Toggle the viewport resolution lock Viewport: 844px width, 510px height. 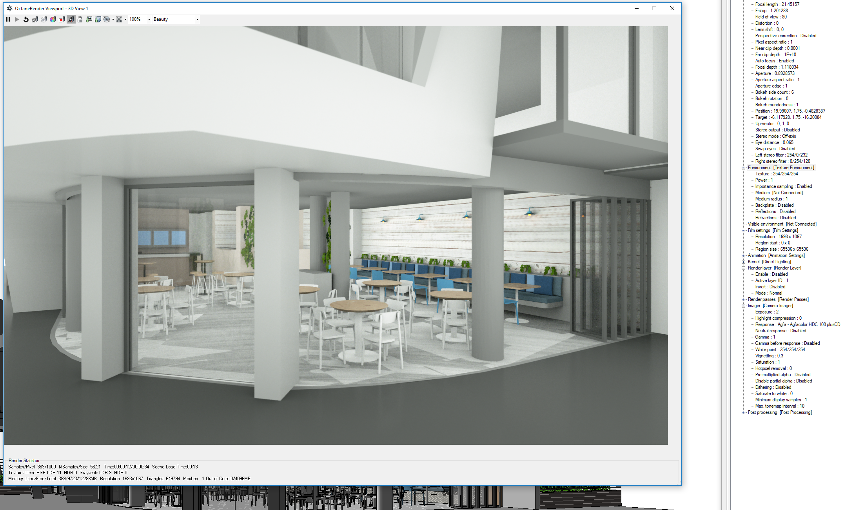point(80,19)
